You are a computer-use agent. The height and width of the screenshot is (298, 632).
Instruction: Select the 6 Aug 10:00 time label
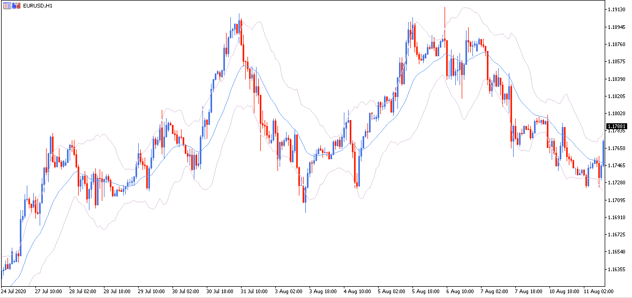(x=461, y=291)
